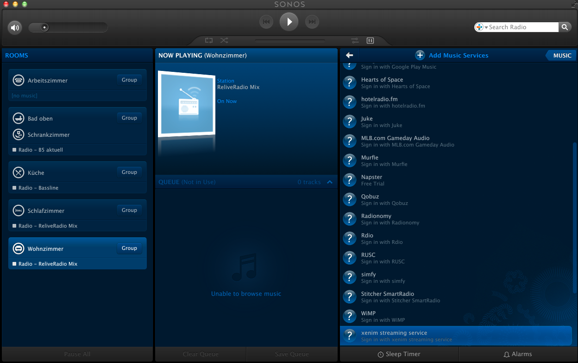Select the "Free Trial" text under Napster

pos(373,184)
